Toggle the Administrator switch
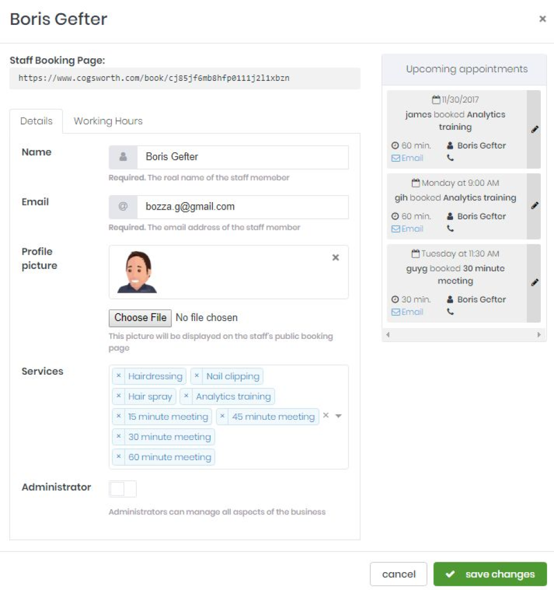The image size is (554, 590). tap(122, 489)
